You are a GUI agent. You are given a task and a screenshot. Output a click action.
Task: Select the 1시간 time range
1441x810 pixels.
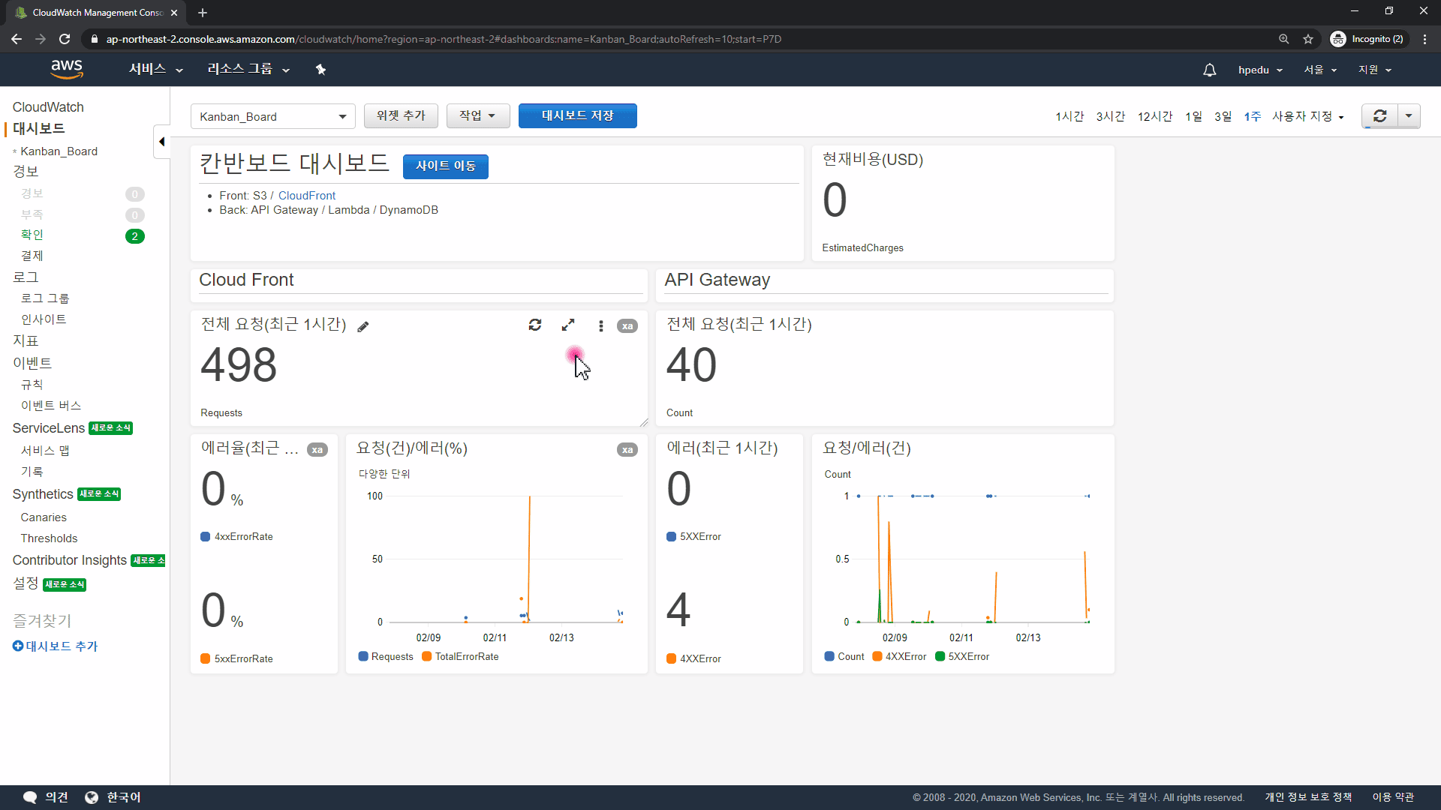coord(1069,116)
